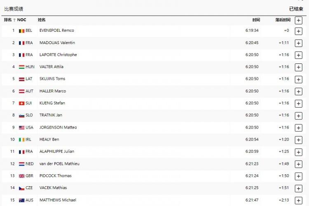Click the 姓名 column header
The height and width of the screenshot is (206, 309).
tap(42, 20)
